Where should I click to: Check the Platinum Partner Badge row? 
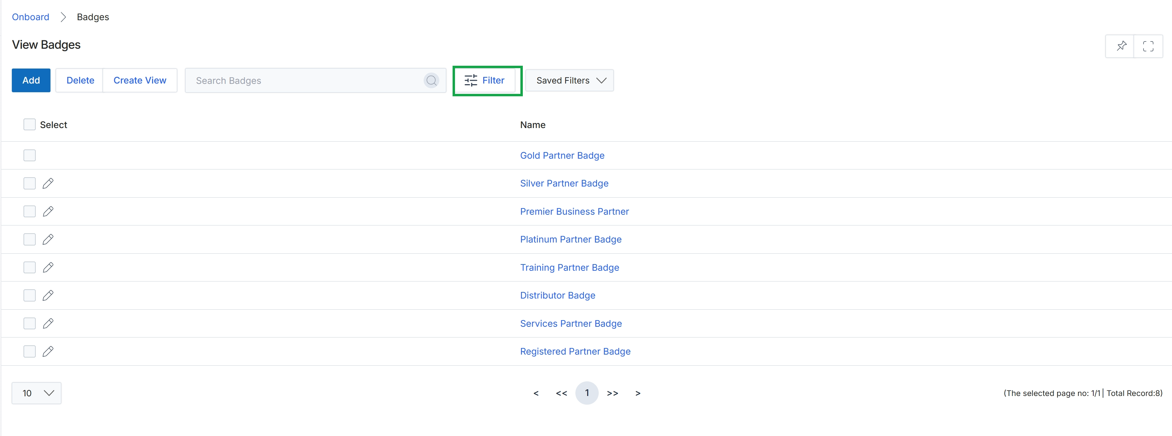pyautogui.click(x=30, y=239)
